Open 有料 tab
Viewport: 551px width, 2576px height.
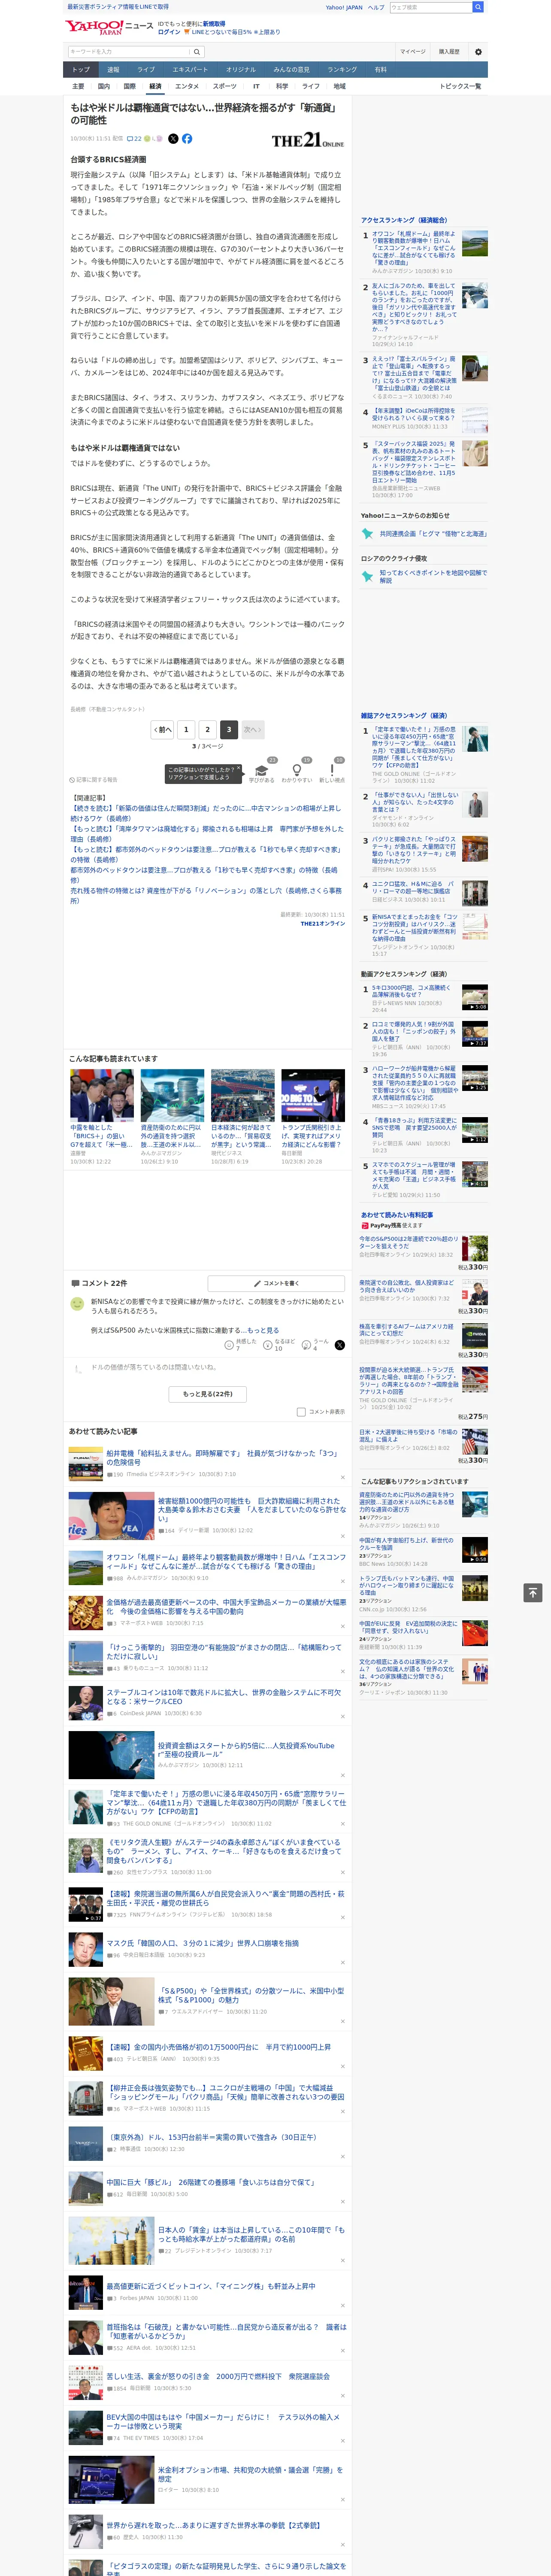click(x=380, y=70)
